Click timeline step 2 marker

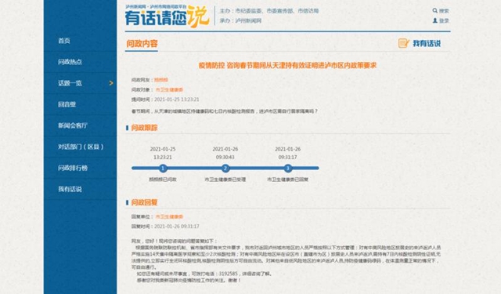(225, 168)
